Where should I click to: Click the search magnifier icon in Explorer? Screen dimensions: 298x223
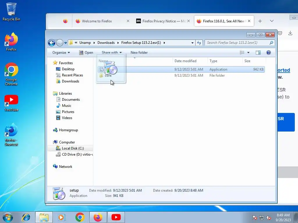271,43
